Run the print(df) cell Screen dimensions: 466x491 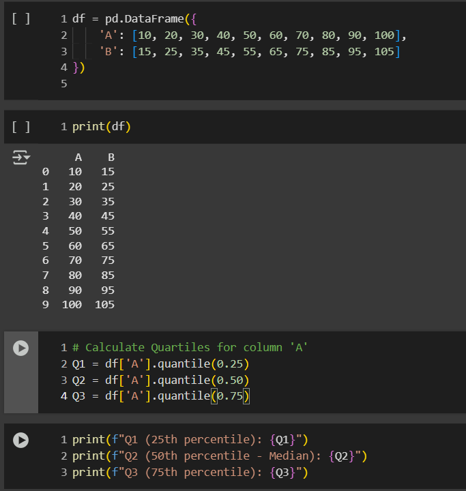coord(21,127)
